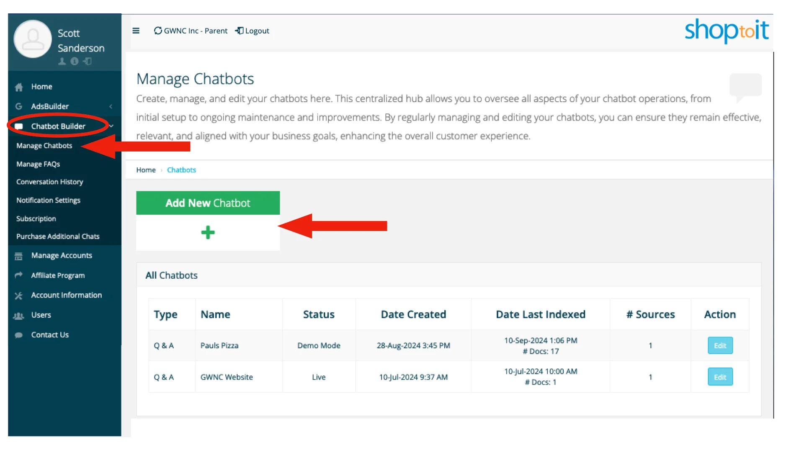Click the Add New Chatbot button

pos(208,203)
